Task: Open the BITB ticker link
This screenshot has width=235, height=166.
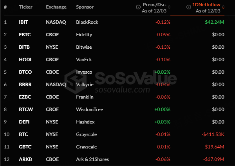Action: 24,47
